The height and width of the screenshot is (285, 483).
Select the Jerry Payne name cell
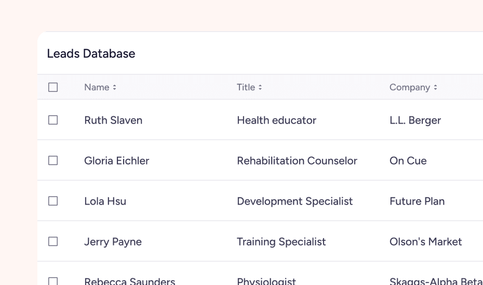[x=113, y=241]
